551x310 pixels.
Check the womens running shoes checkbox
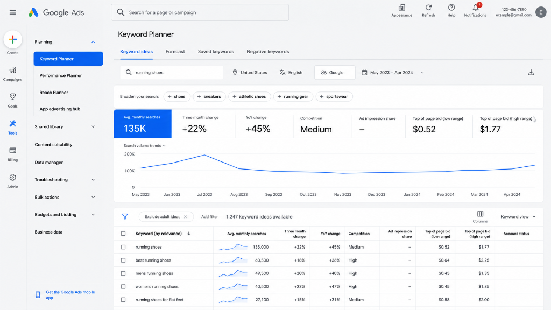(x=123, y=287)
